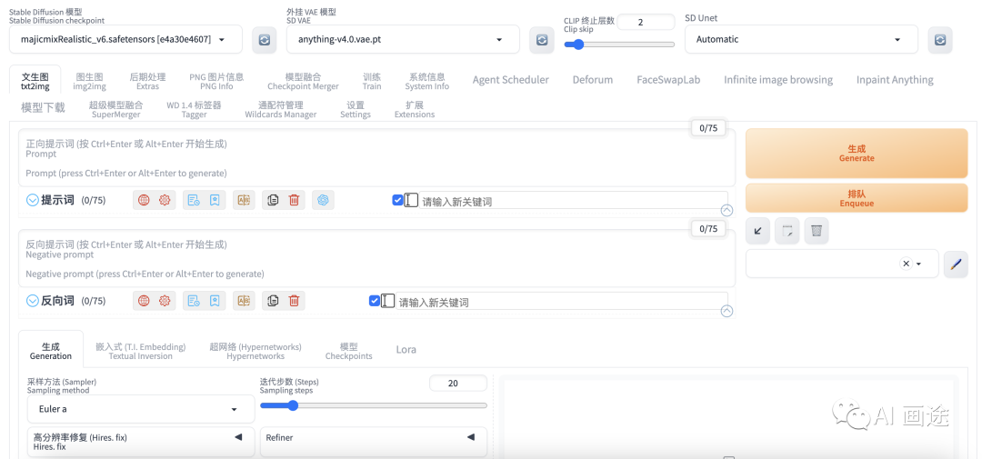Open the Tagger tab
Viewport: 982px width, 459px height.
click(195, 110)
